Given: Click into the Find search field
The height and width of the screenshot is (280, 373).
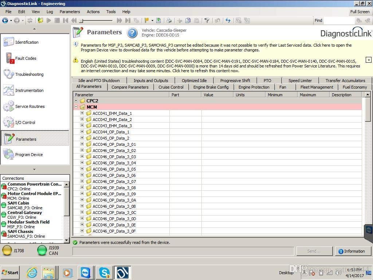Looking at the screenshot, I should (339, 21).
